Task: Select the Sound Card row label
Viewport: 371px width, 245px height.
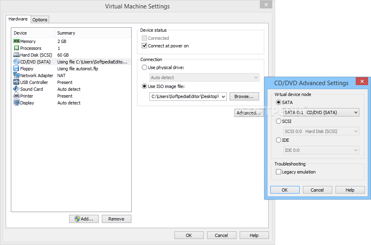Action: [31, 89]
